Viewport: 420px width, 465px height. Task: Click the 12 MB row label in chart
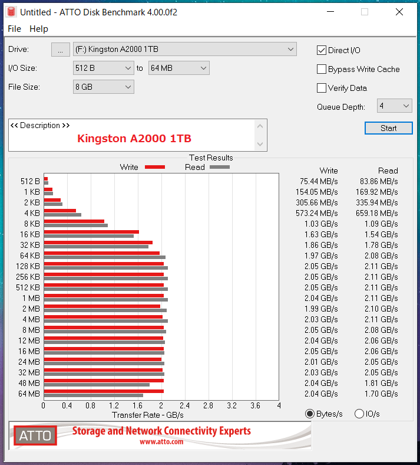[x=29, y=340]
